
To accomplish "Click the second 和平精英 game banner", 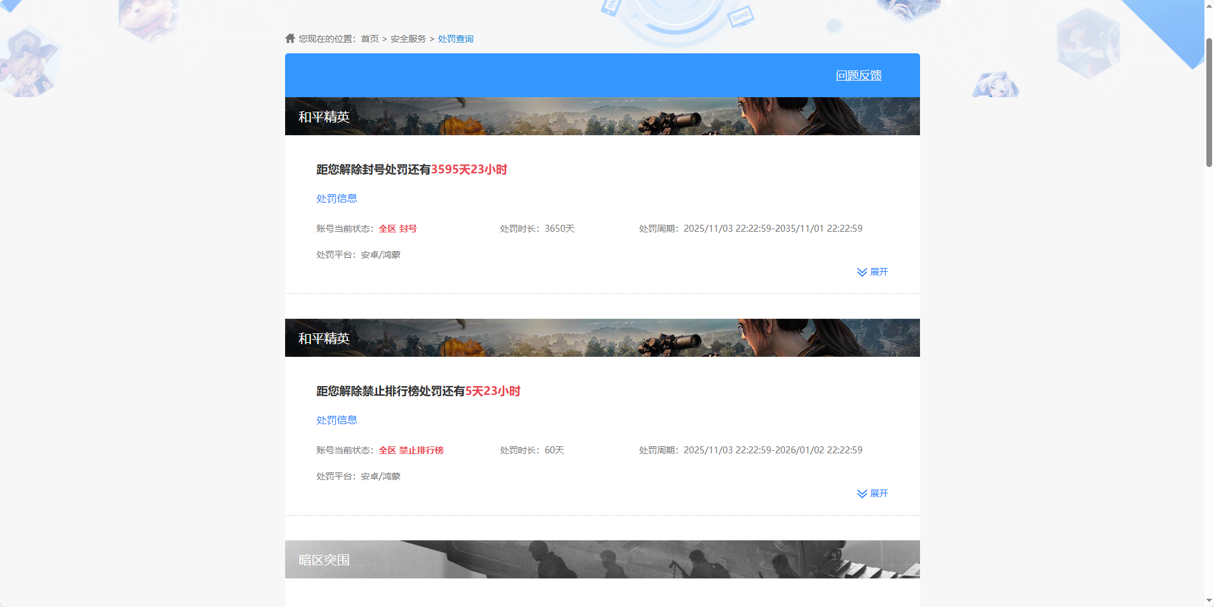I will pos(602,337).
